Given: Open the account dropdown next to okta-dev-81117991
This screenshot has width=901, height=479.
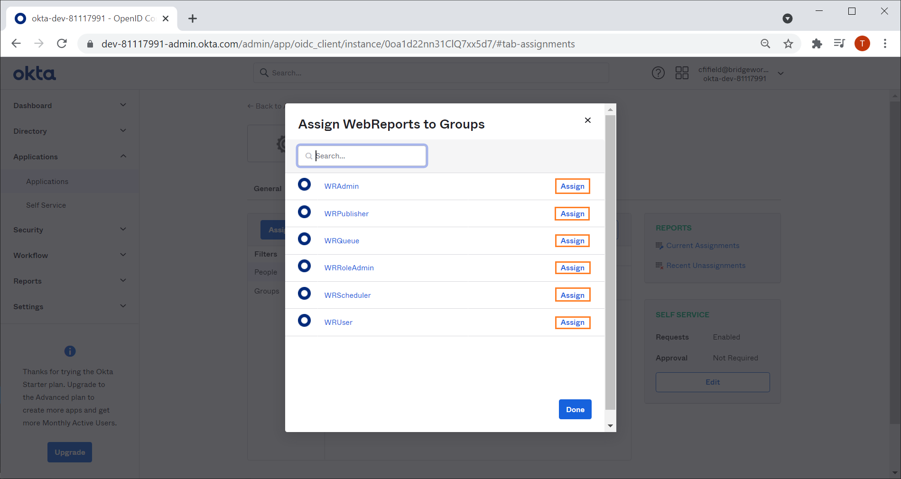Looking at the screenshot, I should tap(780, 74).
